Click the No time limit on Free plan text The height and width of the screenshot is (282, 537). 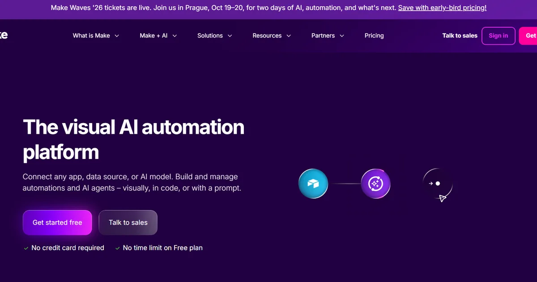coord(163,248)
